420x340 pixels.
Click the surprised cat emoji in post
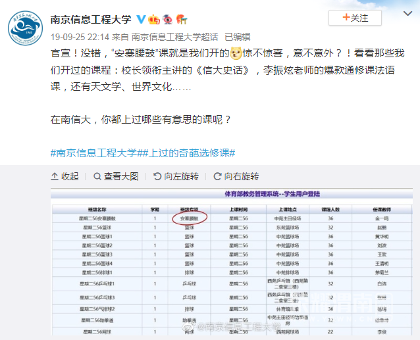click(x=235, y=53)
